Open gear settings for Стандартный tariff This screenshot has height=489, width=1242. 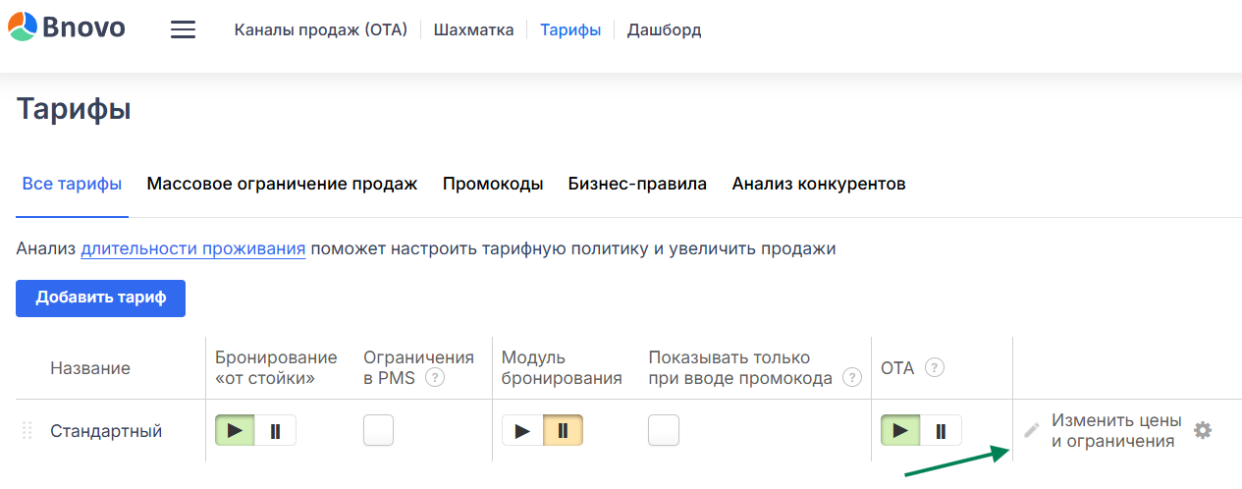tap(1203, 430)
